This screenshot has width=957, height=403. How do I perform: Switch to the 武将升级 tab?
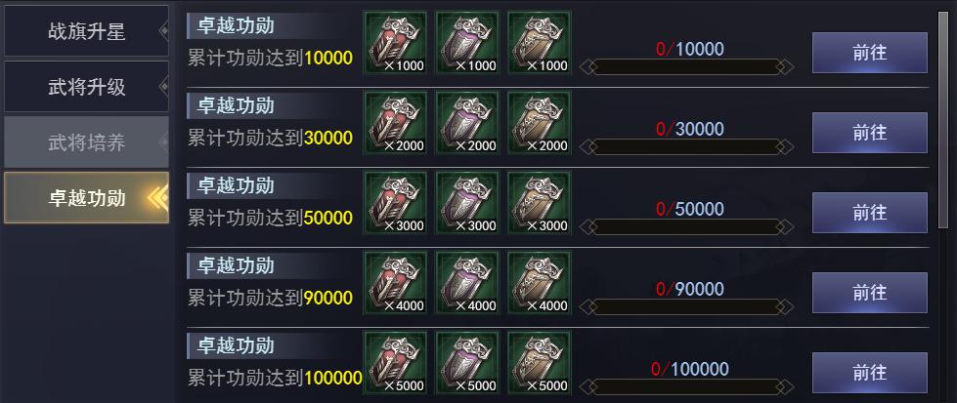tap(86, 87)
